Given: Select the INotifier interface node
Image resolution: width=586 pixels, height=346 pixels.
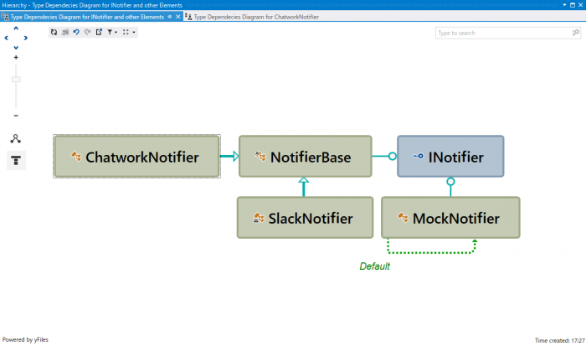Looking at the screenshot, I should [x=450, y=157].
